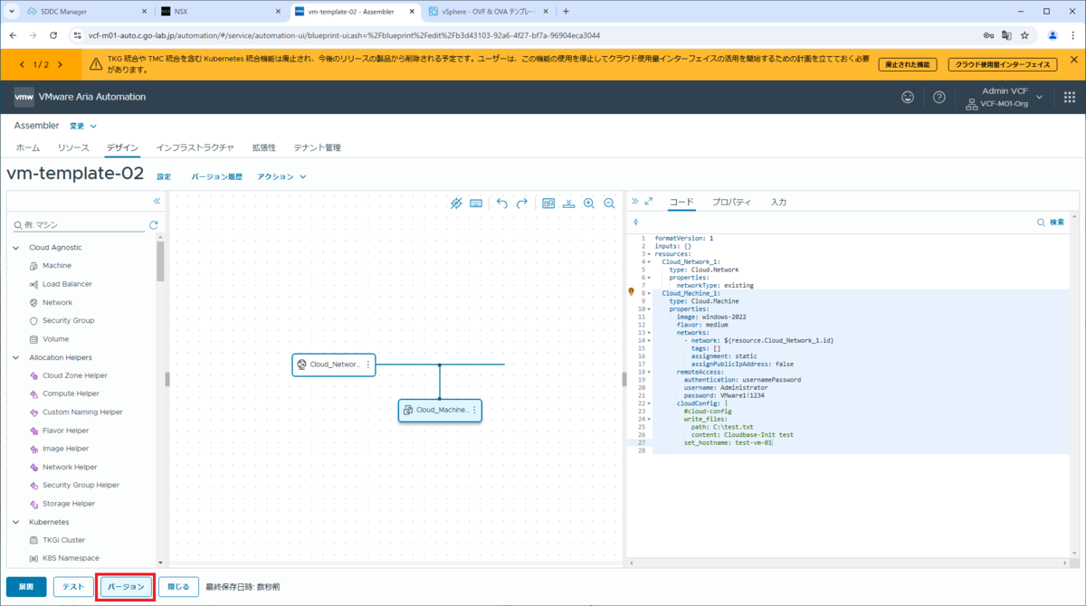Open keyboard shortcuts icon in canvas toolbar
Image resolution: width=1086 pixels, height=606 pixels.
[476, 204]
